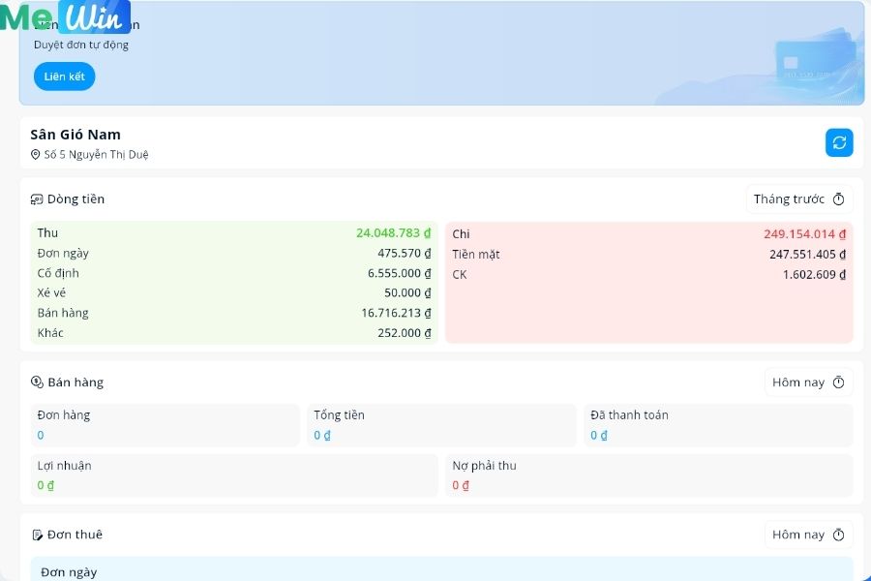Select the Tổng tiền summary card
Screen dimensions: 871x581
click(x=441, y=425)
